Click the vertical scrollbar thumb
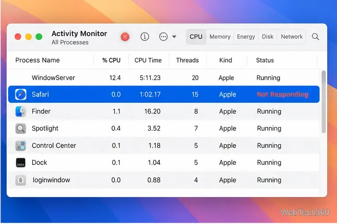Screen dimensions: 337x224 (323, 102)
